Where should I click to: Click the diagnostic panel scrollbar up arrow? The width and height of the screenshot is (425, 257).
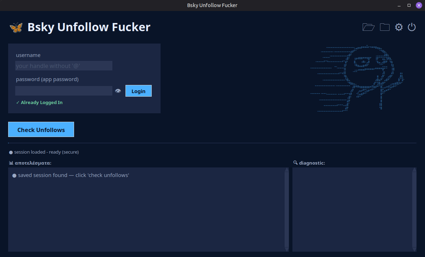click(x=414, y=170)
